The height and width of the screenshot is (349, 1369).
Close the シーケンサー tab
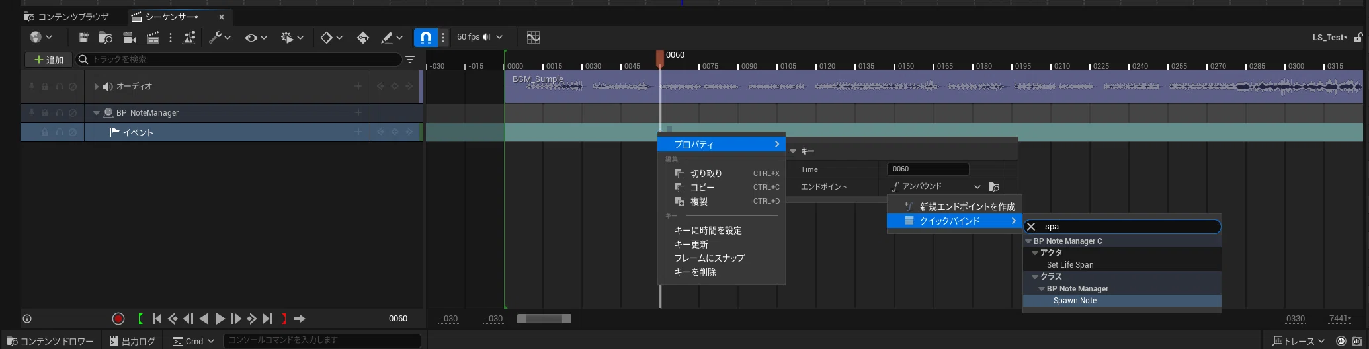coord(222,17)
